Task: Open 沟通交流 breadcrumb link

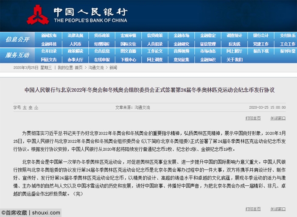Action: pyautogui.click(x=96, y=68)
